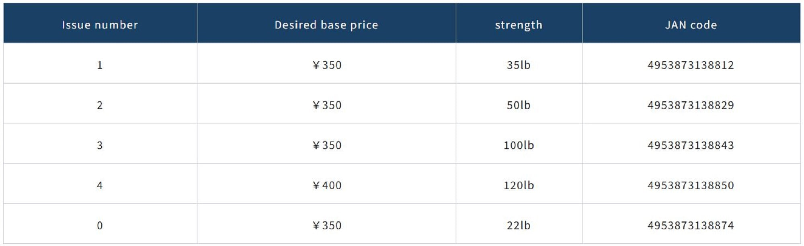Select JAN code 4953873138874

click(x=690, y=225)
